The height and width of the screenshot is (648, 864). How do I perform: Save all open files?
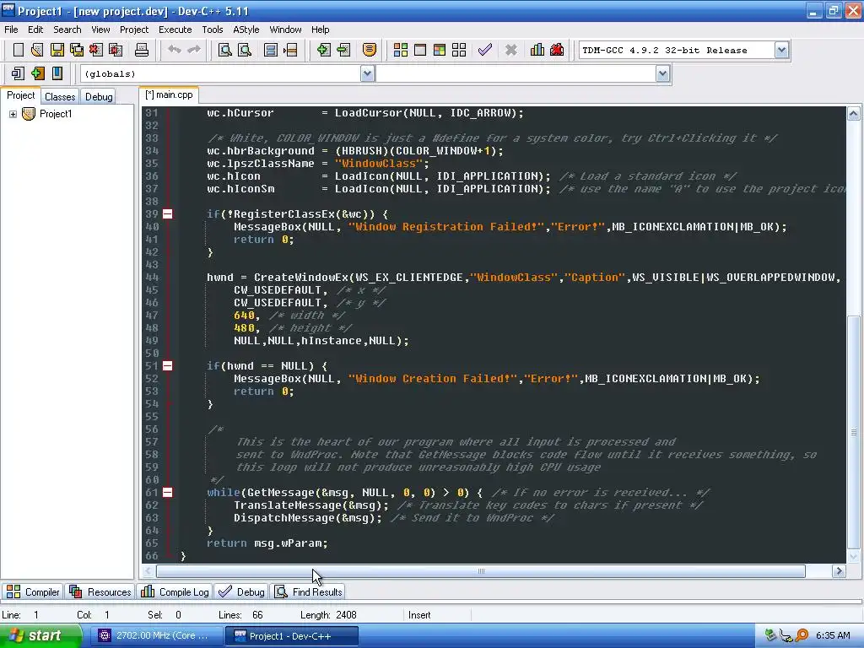[77, 50]
